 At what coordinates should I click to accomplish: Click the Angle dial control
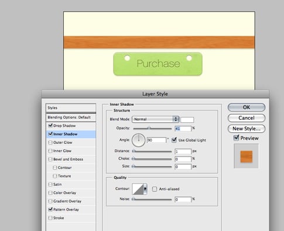click(139, 140)
